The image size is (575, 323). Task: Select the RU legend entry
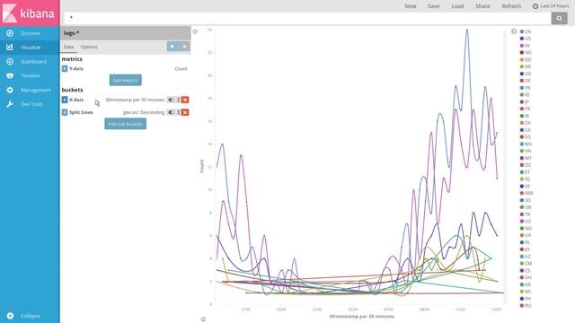point(526,305)
